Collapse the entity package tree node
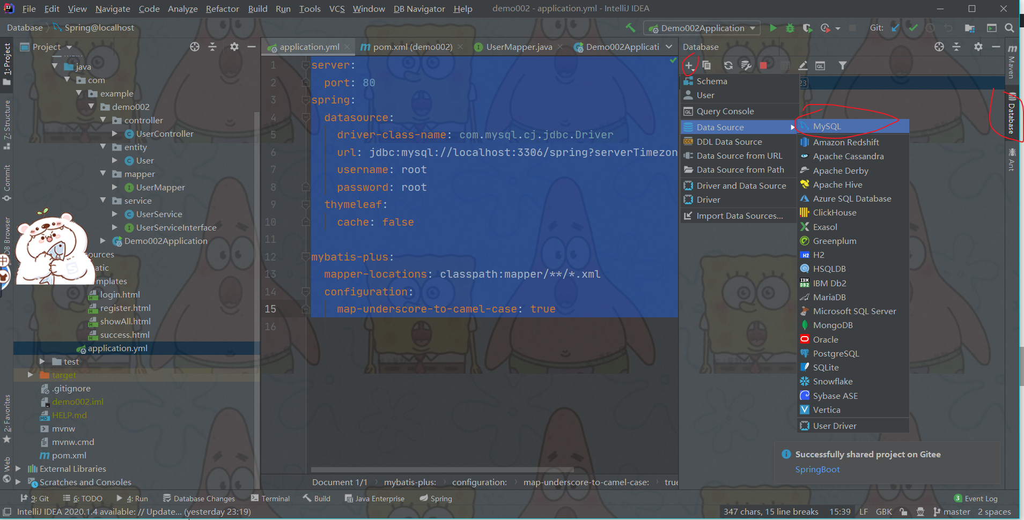Screen dimensions: 1024x520 click(104, 146)
